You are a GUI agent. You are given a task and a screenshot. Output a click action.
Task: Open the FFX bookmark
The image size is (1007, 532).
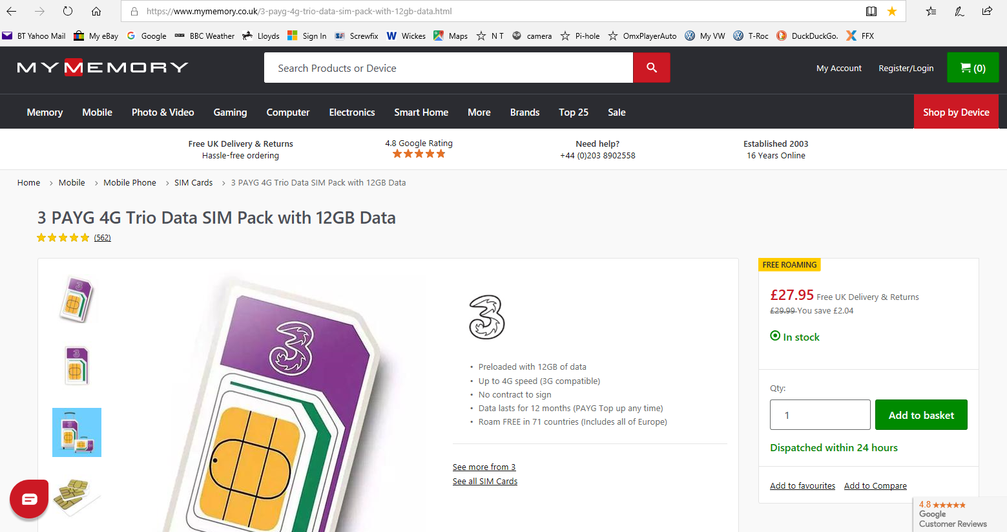coord(860,36)
